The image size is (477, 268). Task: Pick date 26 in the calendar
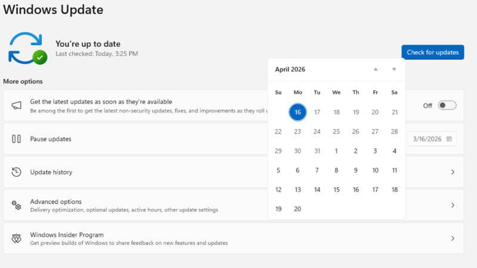point(355,132)
